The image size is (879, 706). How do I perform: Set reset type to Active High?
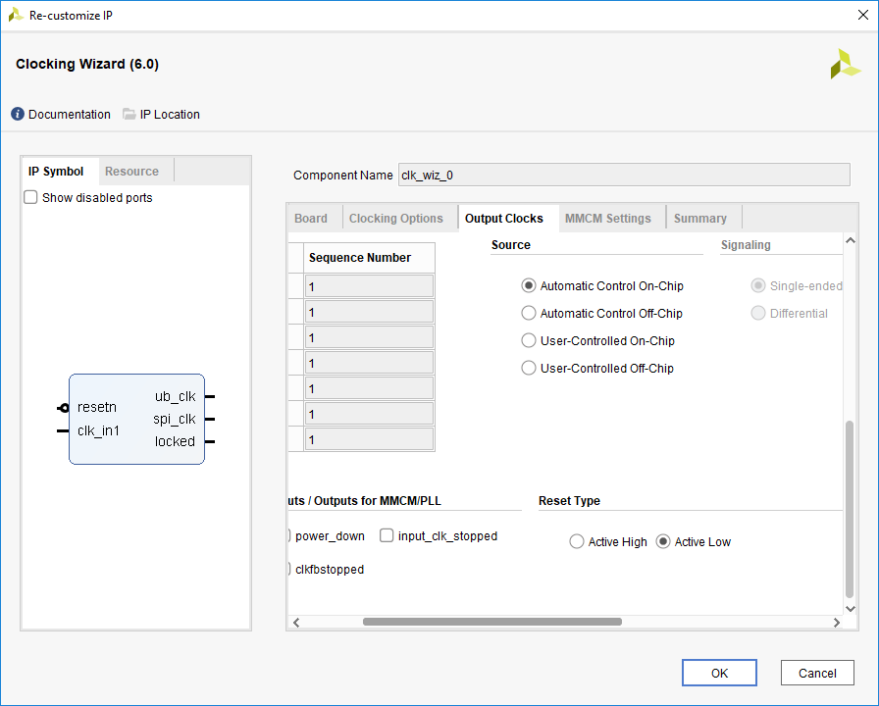(x=576, y=542)
